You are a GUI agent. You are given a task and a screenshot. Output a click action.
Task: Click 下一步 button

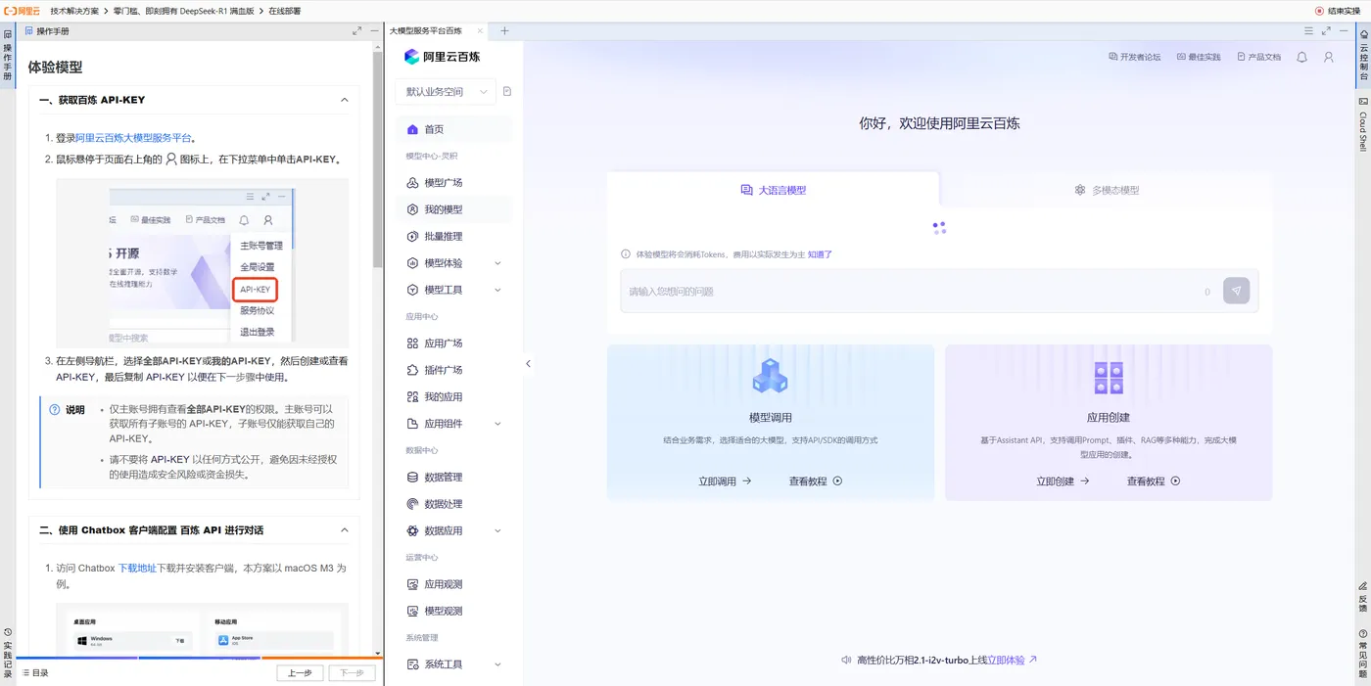[x=352, y=673]
